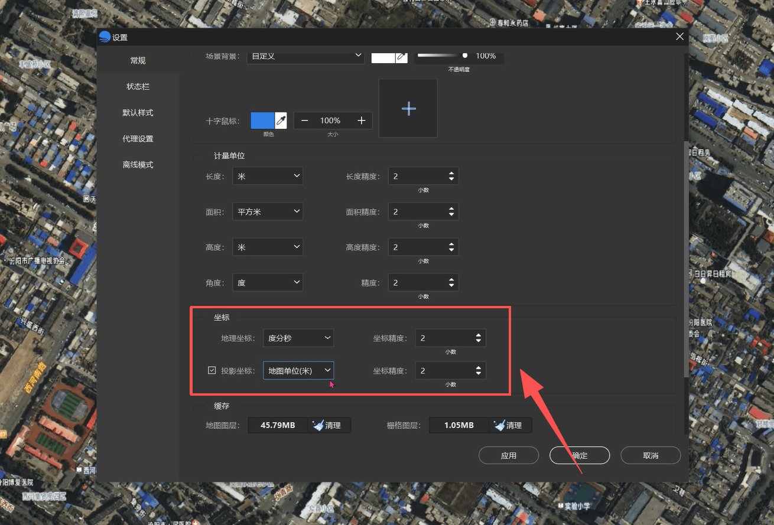774x525 pixels.
Task: Open the 面积 unit dropdown
Action: [x=268, y=211]
